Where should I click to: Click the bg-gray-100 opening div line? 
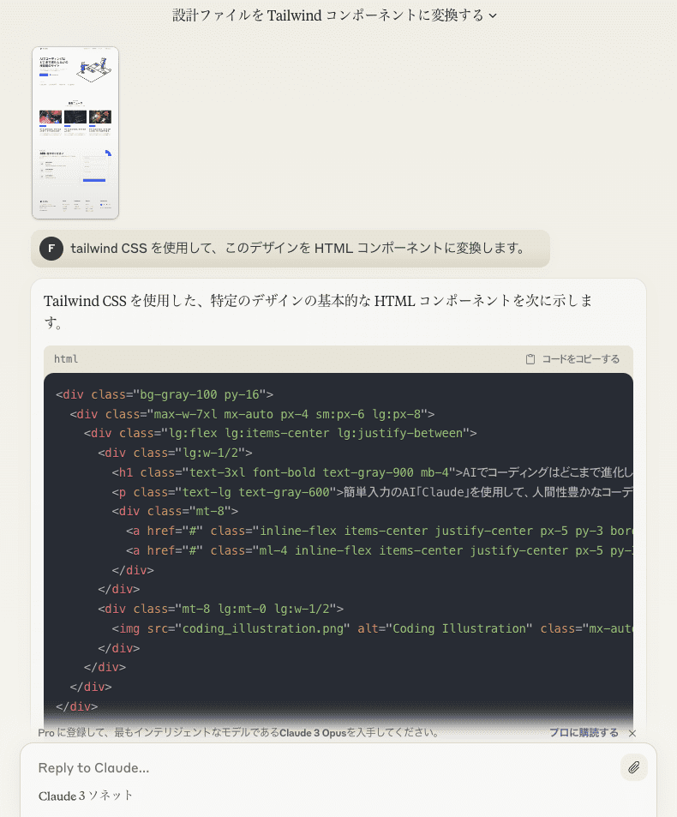click(x=165, y=394)
